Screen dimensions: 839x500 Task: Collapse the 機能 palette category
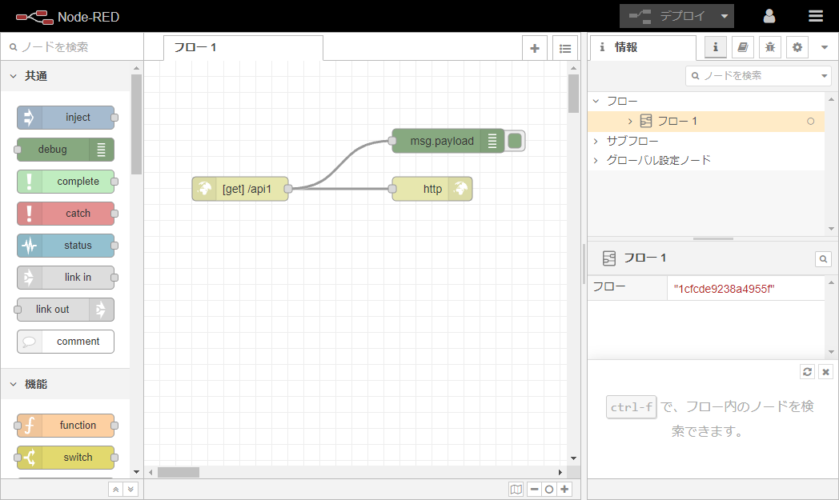[14, 384]
